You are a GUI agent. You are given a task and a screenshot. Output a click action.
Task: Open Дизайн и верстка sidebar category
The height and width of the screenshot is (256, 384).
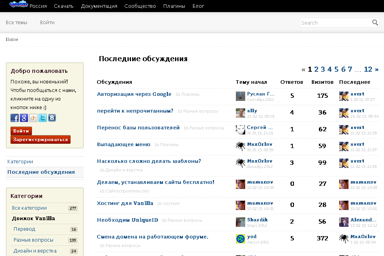35,251
